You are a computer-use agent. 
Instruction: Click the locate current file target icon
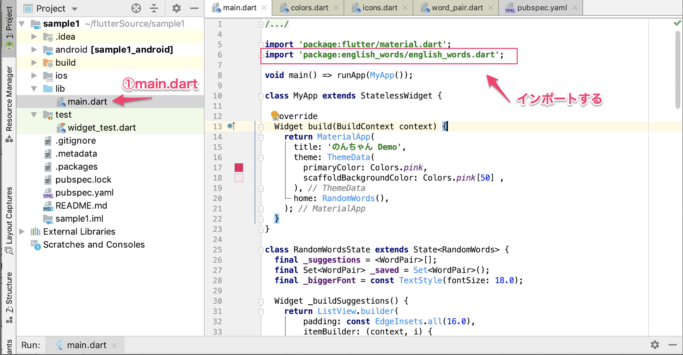pyautogui.click(x=136, y=8)
